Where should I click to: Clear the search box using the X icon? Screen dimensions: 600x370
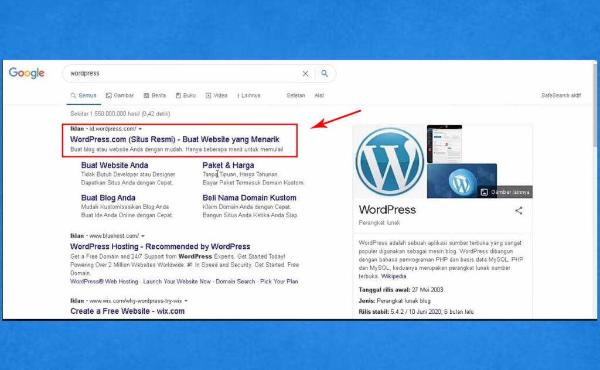point(305,73)
